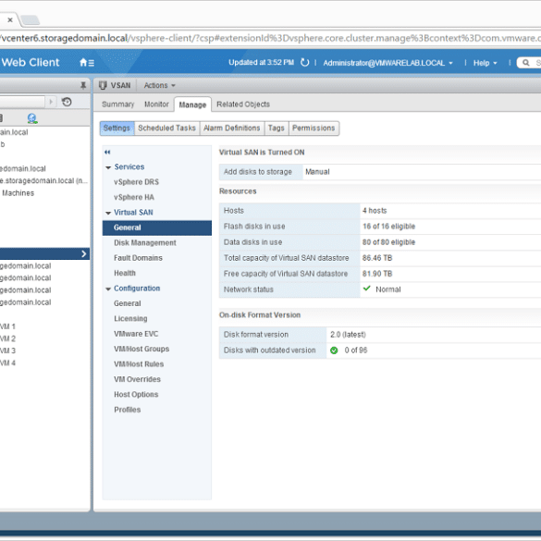Open the Scheduled Tasks sub-tab

pos(167,128)
